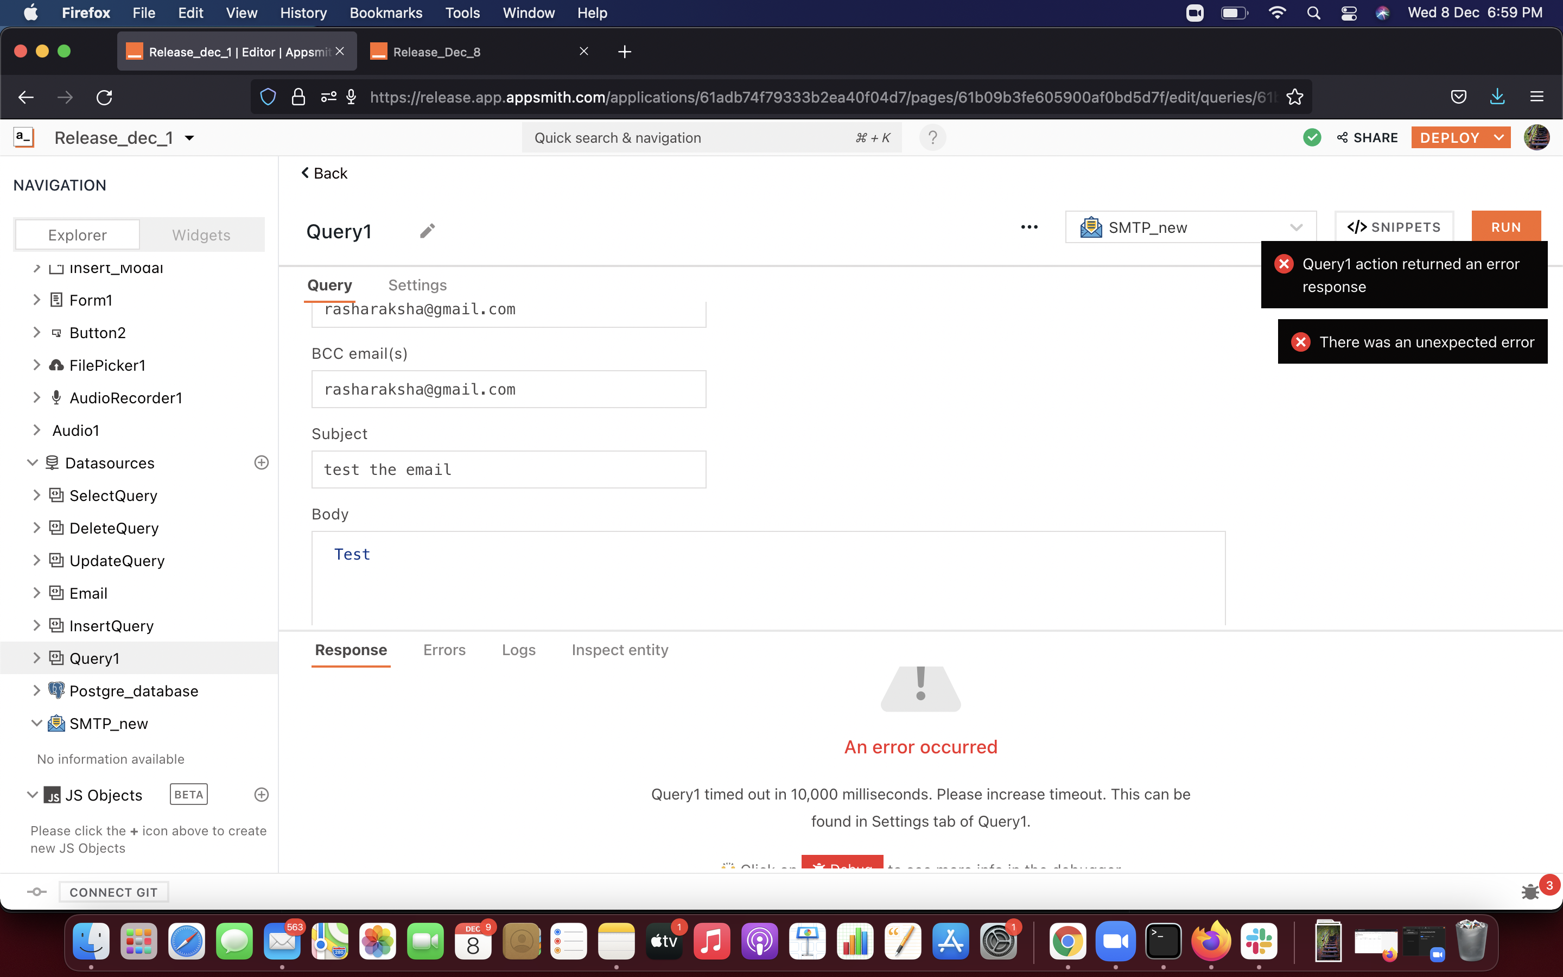This screenshot has width=1563, height=977.
Task: Collapse the JS Objects section
Action: (x=33, y=795)
